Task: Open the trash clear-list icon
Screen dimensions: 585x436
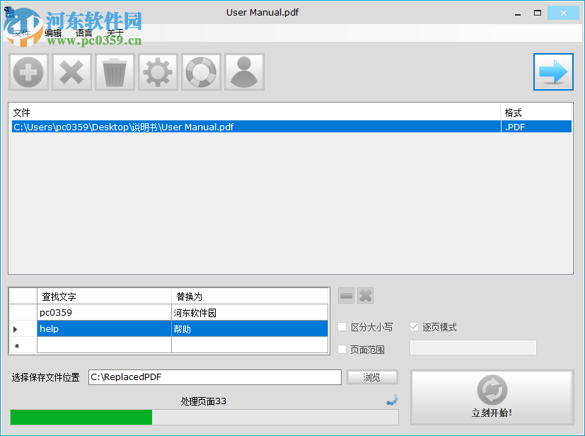Action: (115, 71)
